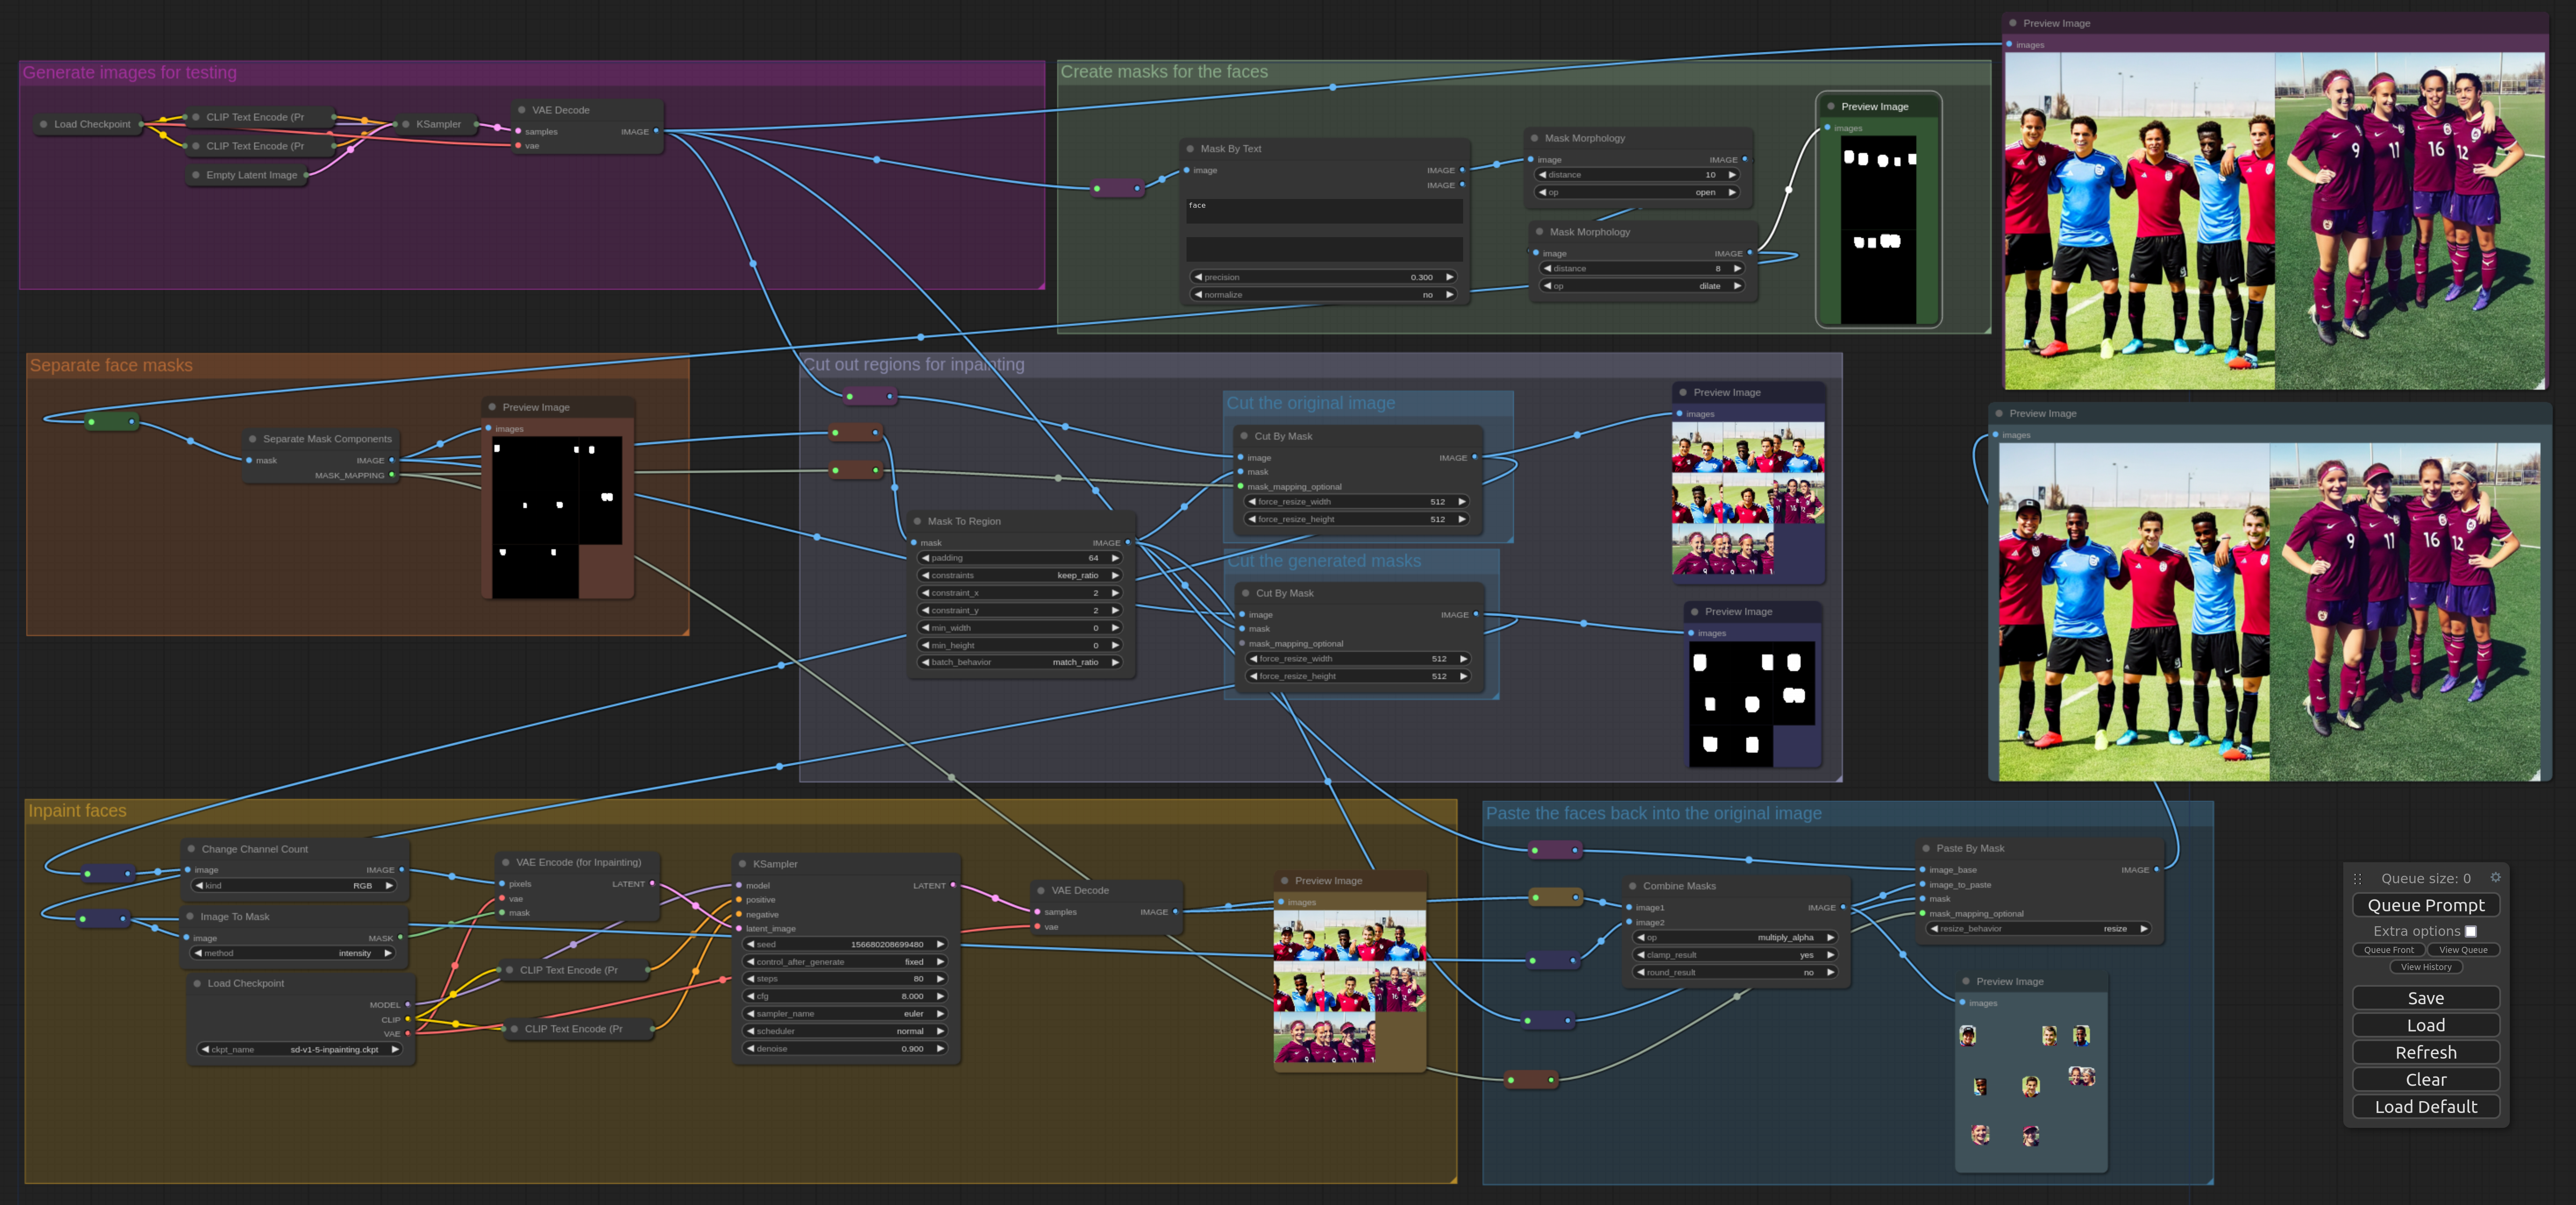Click right arrow to increase steps value
The image size is (2576, 1205).
tap(940, 979)
